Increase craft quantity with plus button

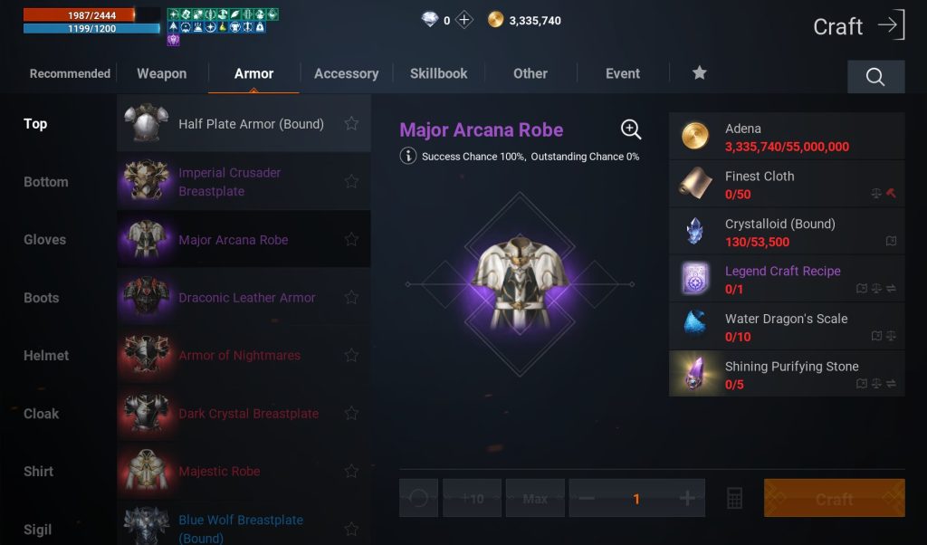click(687, 498)
